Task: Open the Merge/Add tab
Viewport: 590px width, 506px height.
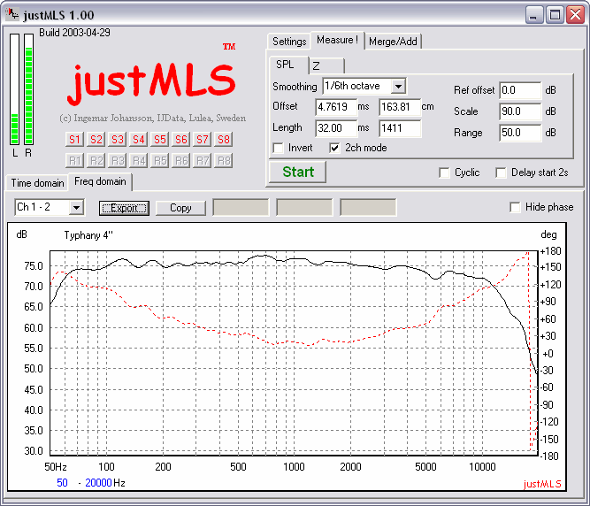Action: point(393,42)
